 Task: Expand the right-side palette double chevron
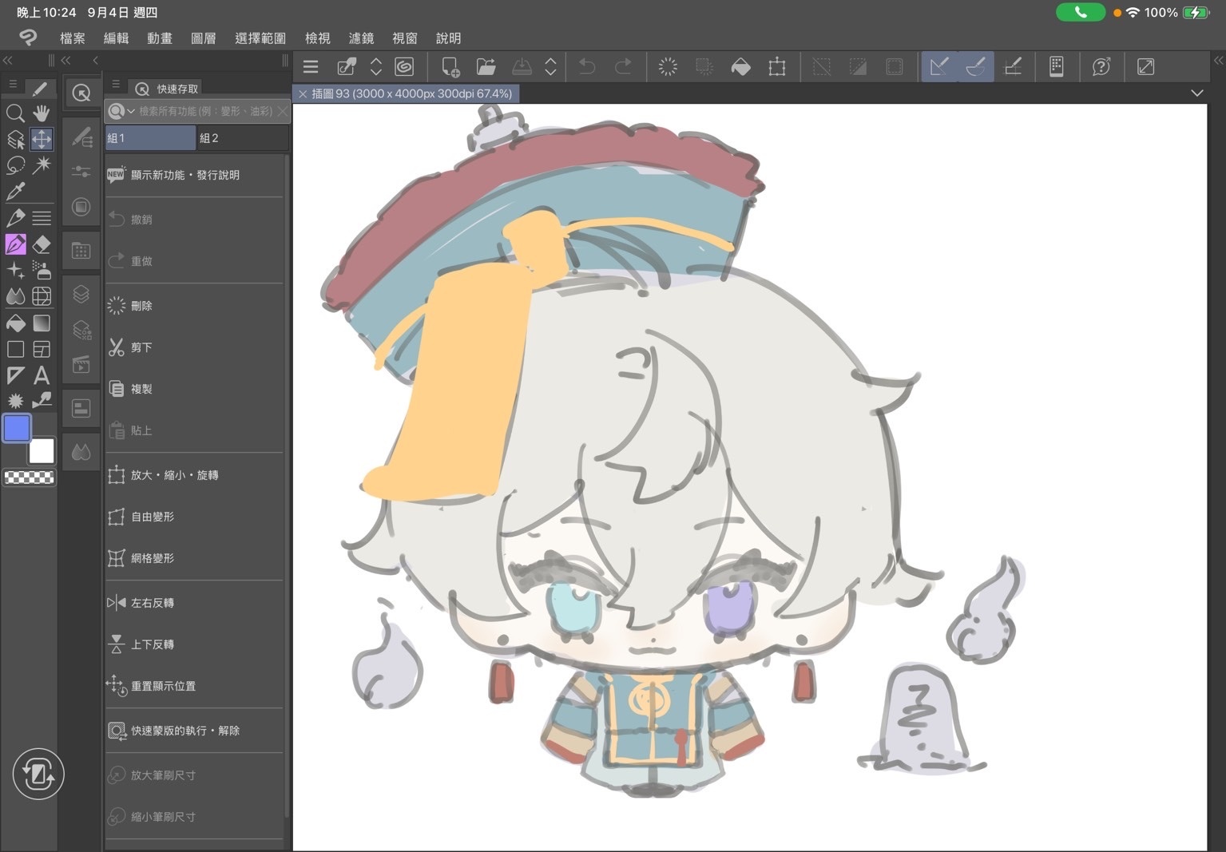1218,60
